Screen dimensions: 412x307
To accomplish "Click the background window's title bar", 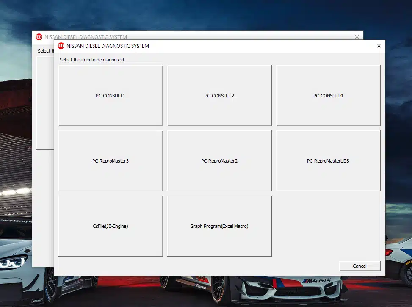I will pyautogui.click(x=212, y=36).
